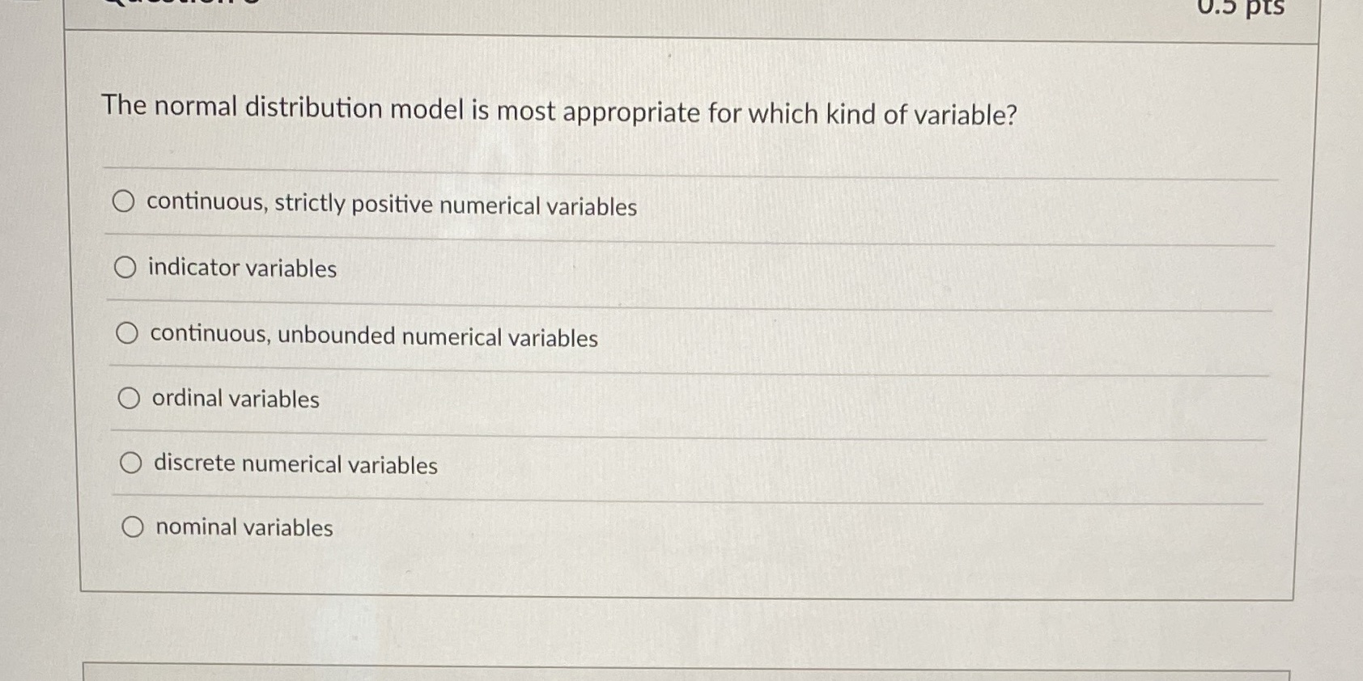1363x681 pixels.
Task: Select the continuous, unbounded numerical variables option
Action: point(128,333)
